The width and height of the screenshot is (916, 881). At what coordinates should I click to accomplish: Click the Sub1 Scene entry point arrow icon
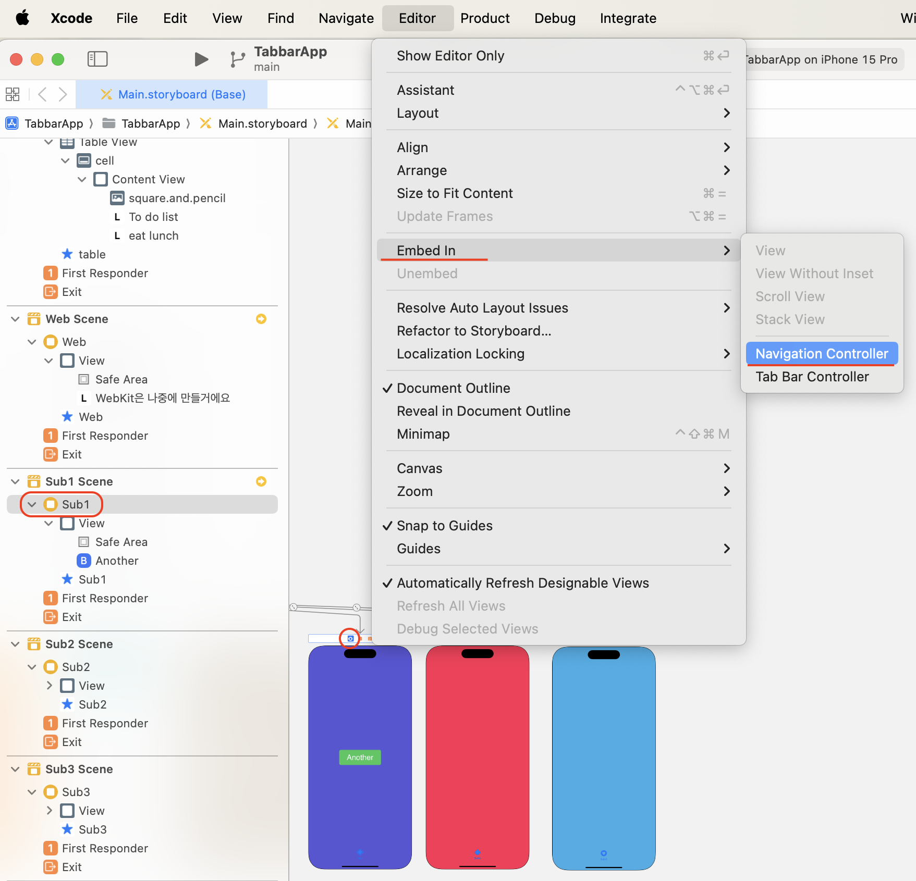tap(261, 481)
